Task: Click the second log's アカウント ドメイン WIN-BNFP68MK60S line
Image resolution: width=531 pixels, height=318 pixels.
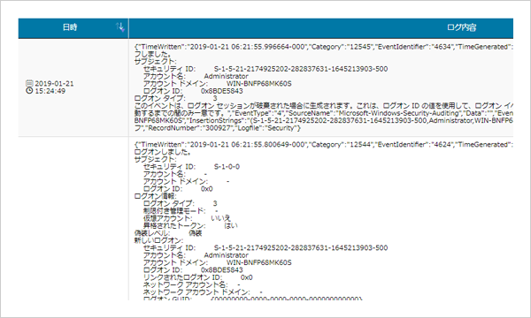Action: 217,263
